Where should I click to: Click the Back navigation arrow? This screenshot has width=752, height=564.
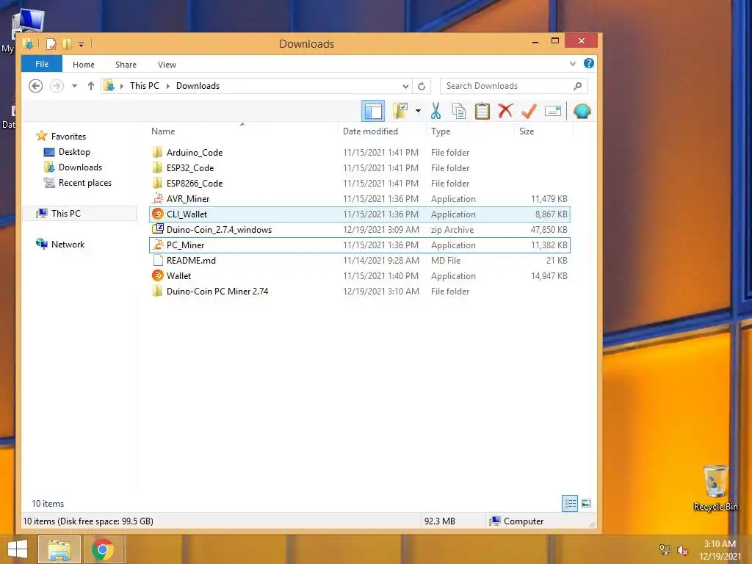pyautogui.click(x=35, y=86)
